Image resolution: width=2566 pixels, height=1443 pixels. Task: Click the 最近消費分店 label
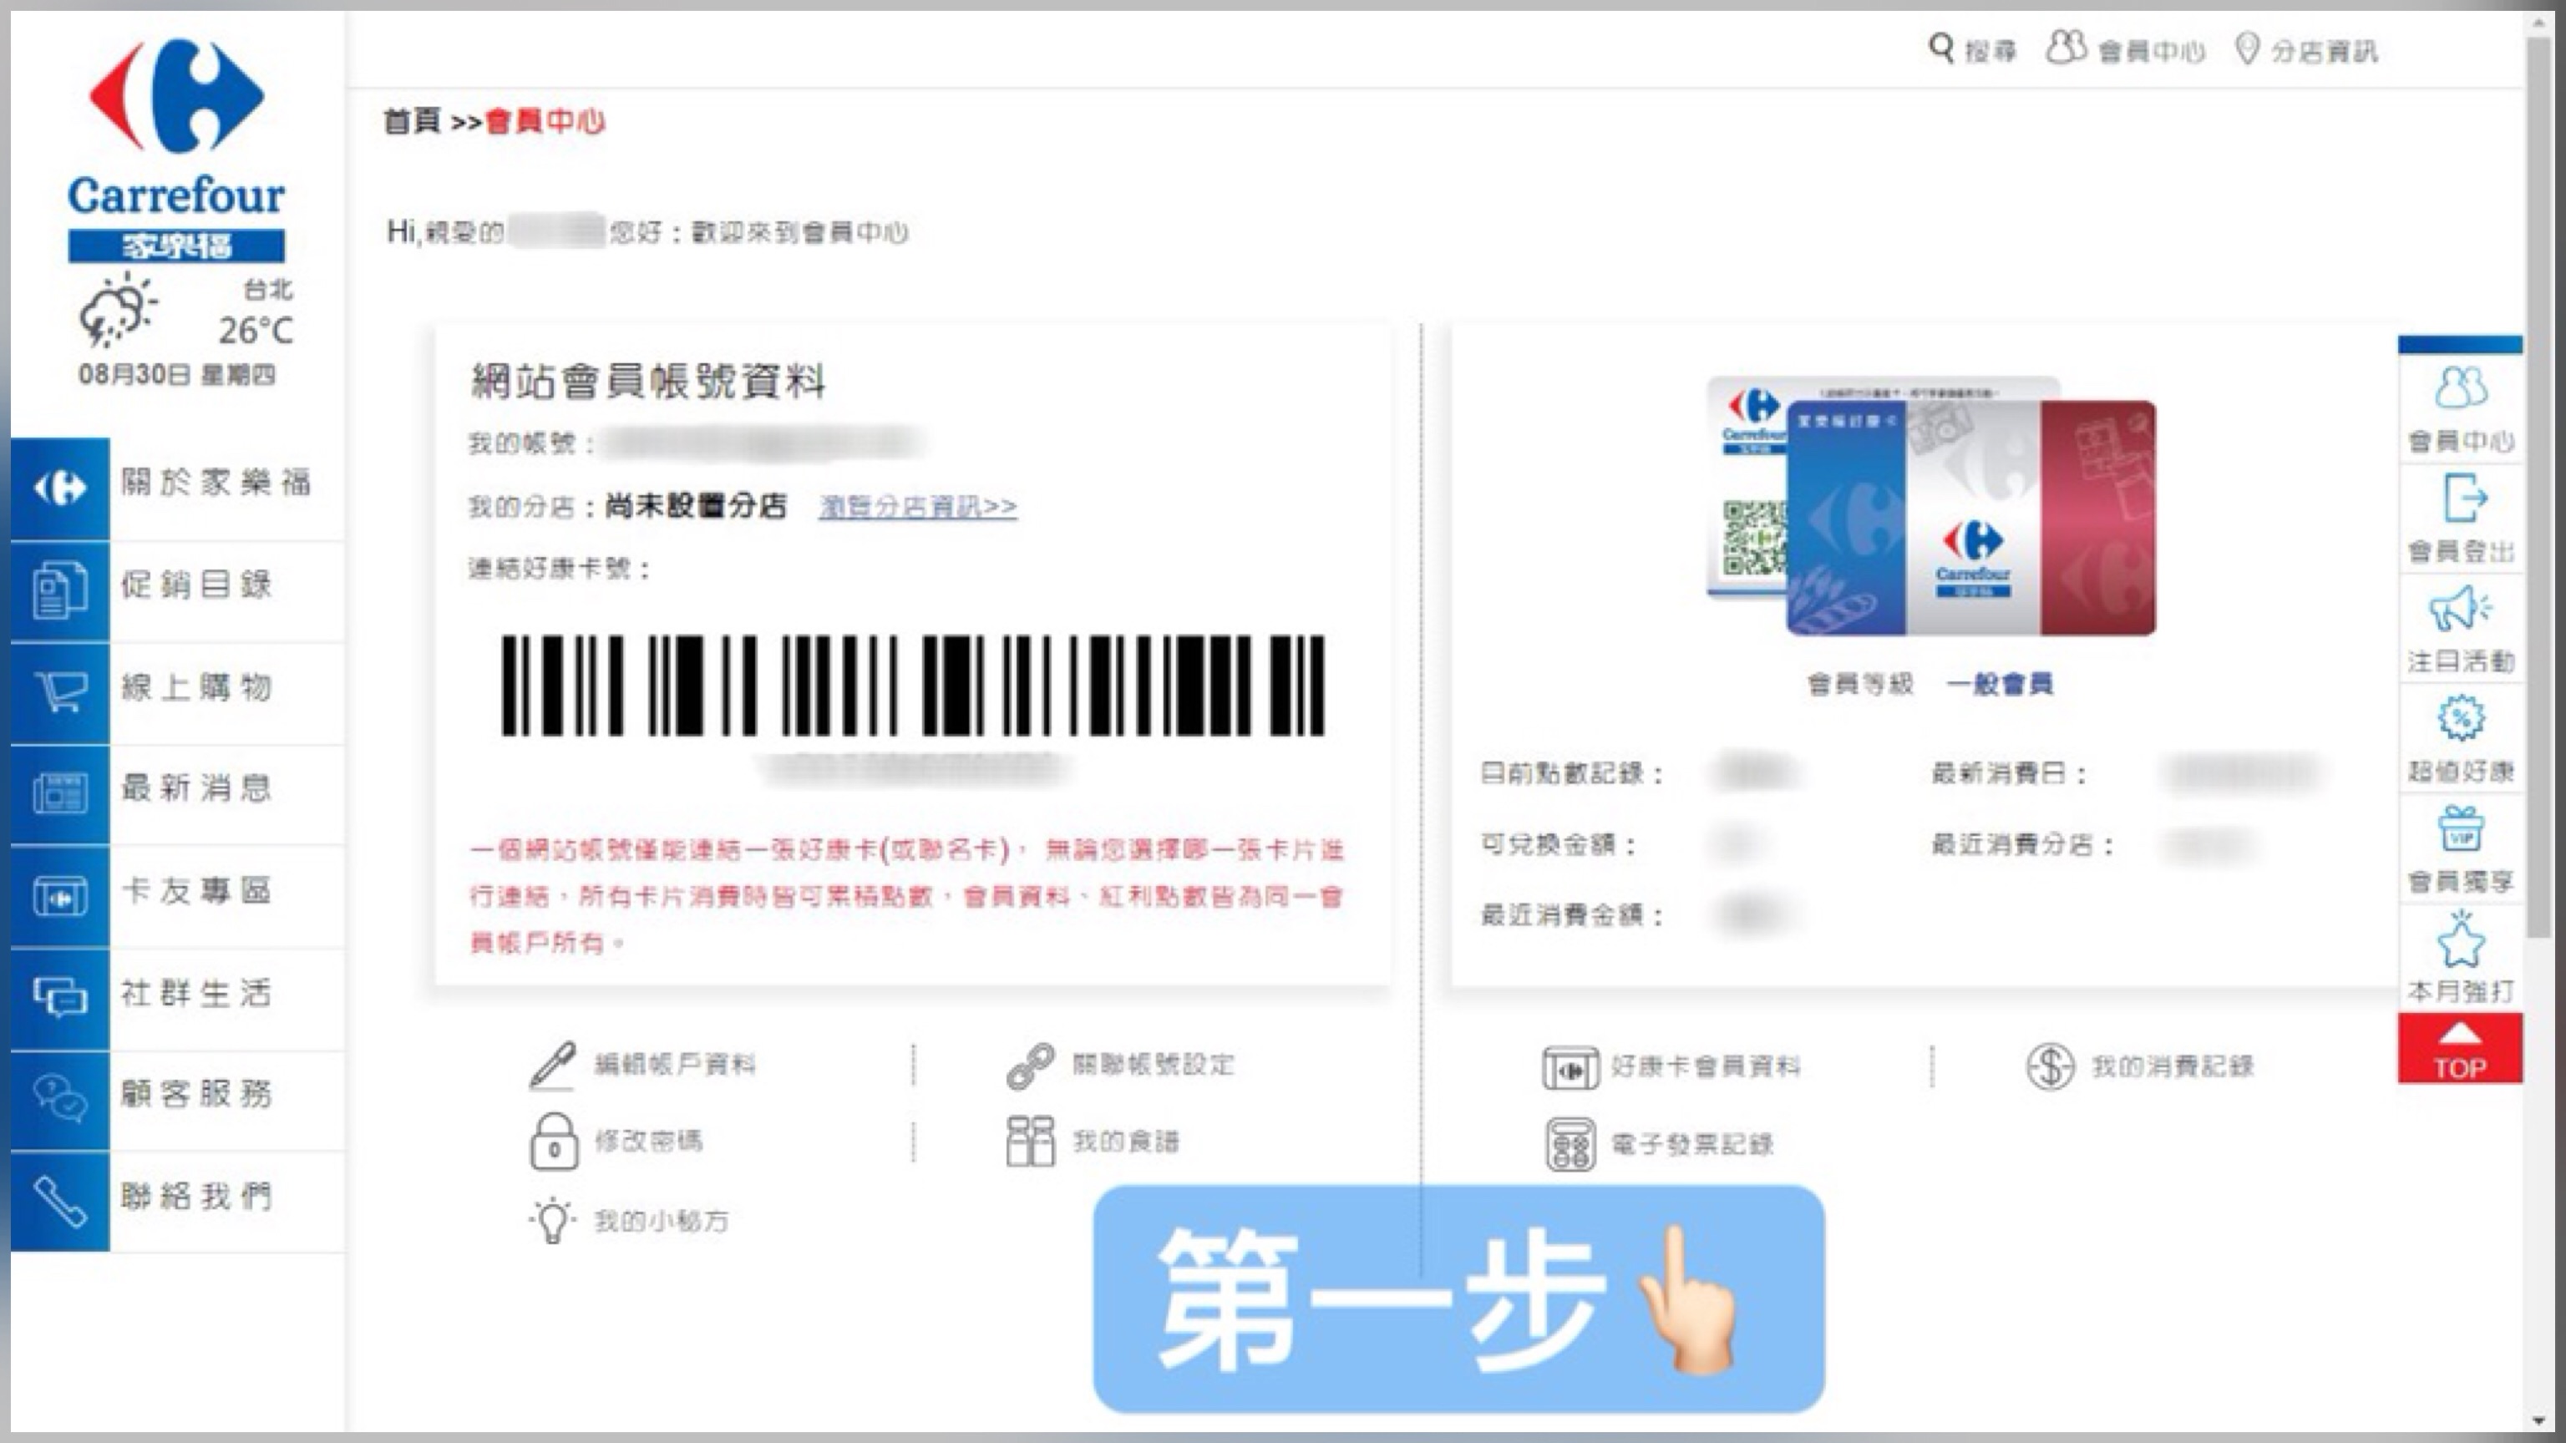pyautogui.click(x=2022, y=844)
